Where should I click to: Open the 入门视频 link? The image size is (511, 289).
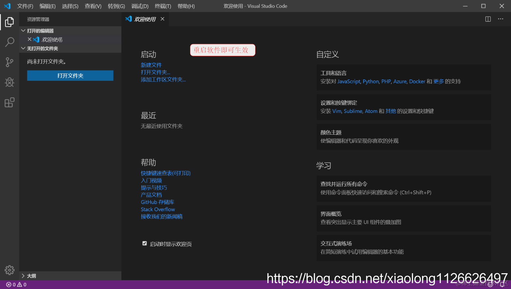151,180
